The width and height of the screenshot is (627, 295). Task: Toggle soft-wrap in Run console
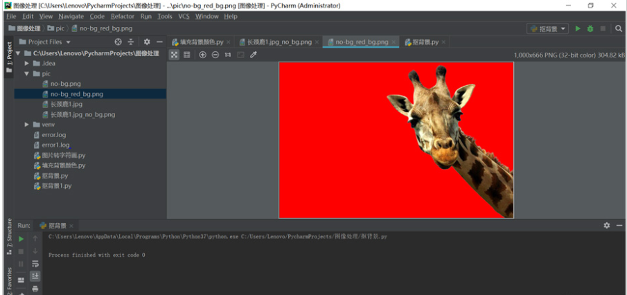coord(35,264)
